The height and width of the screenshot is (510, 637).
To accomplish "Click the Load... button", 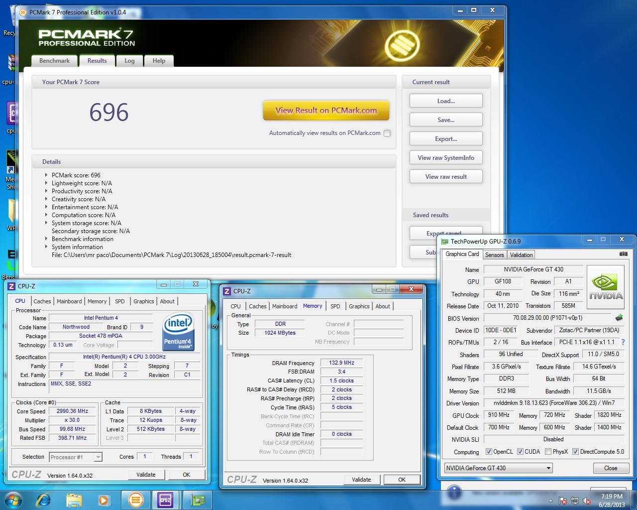I will pyautogui.click(x=446, y=101).
